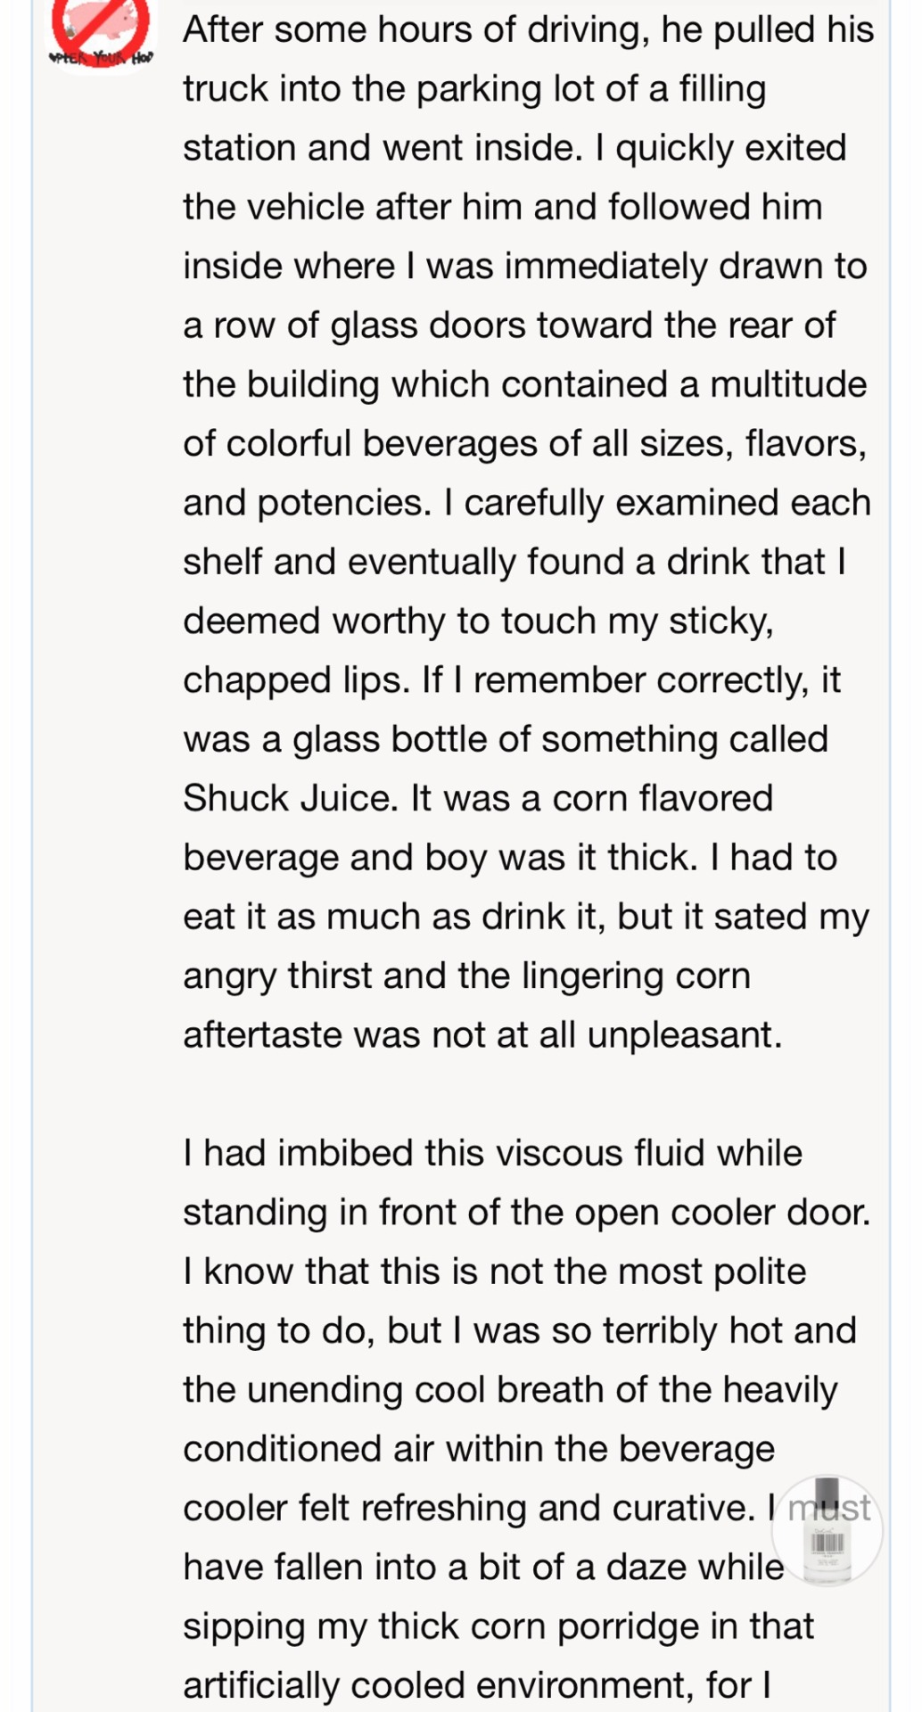The width and height of the screenshot is (922, 1712).
Task: Tap the words 'chapped lips' in the post
Action: 296,681
